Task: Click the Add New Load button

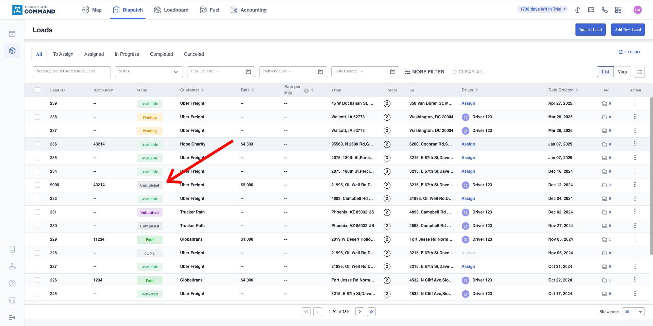Action: tap(627, 30)
